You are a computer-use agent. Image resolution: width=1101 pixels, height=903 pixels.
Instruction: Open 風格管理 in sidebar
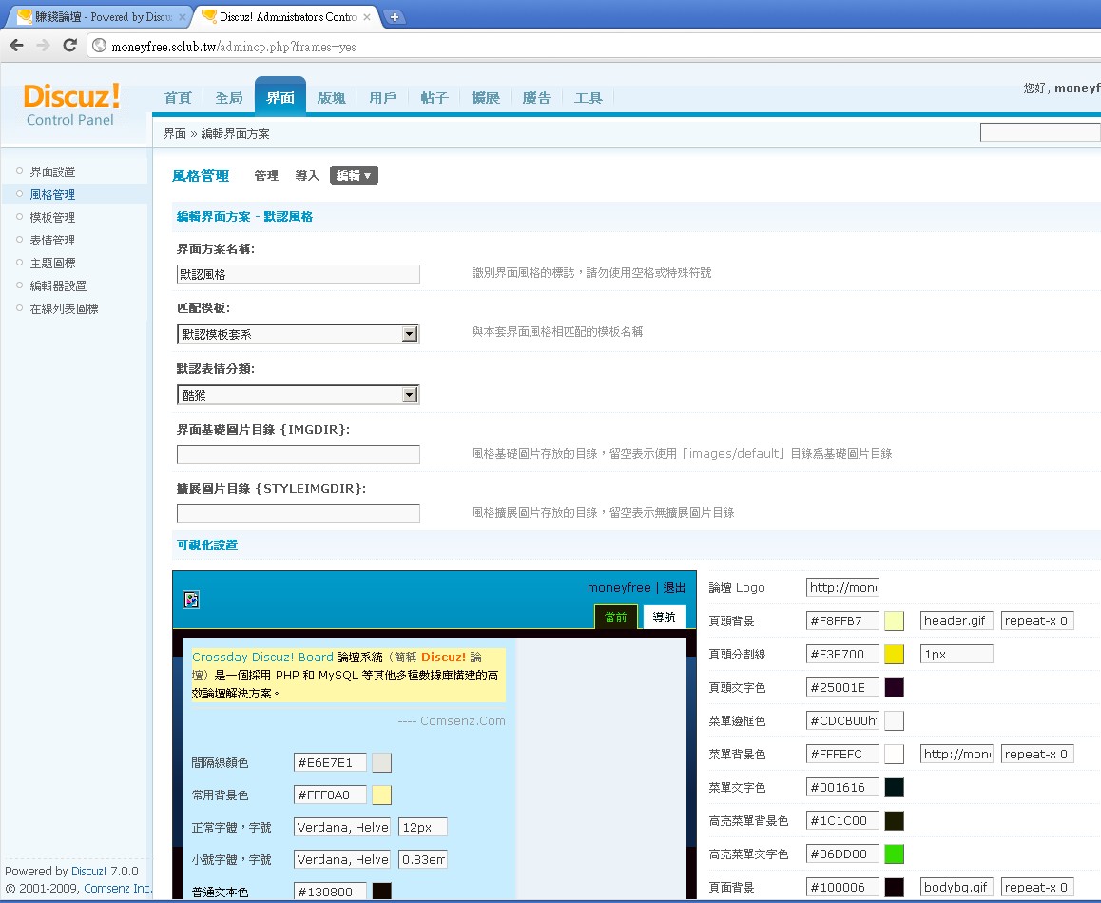pos(52,195)
